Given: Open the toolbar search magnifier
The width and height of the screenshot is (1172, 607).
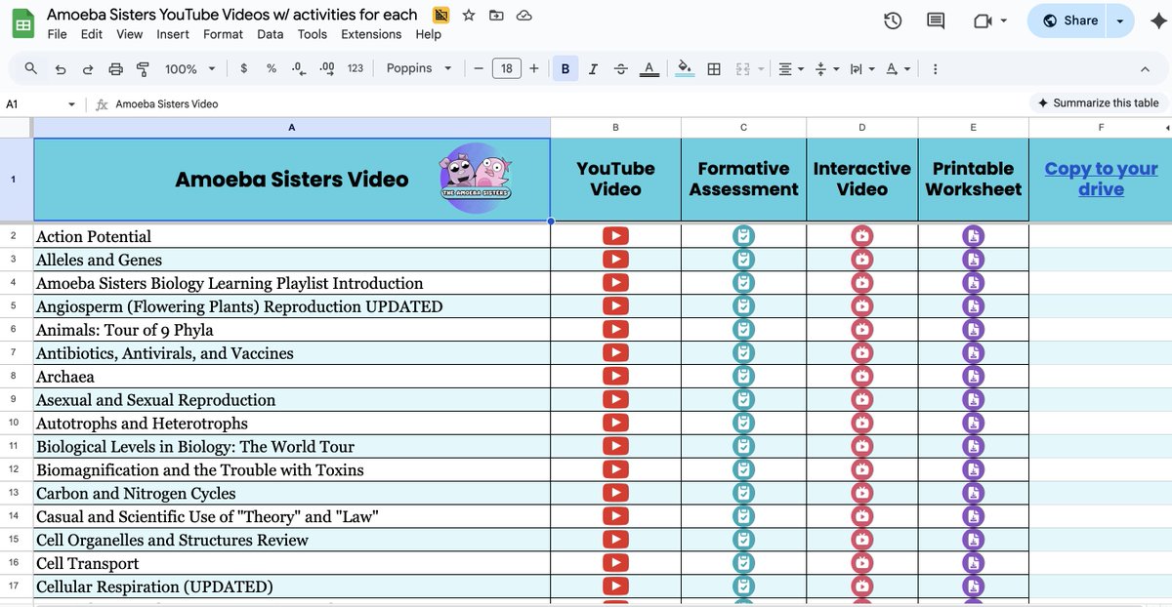Looking at the screenshot, I should click(31, 68).
